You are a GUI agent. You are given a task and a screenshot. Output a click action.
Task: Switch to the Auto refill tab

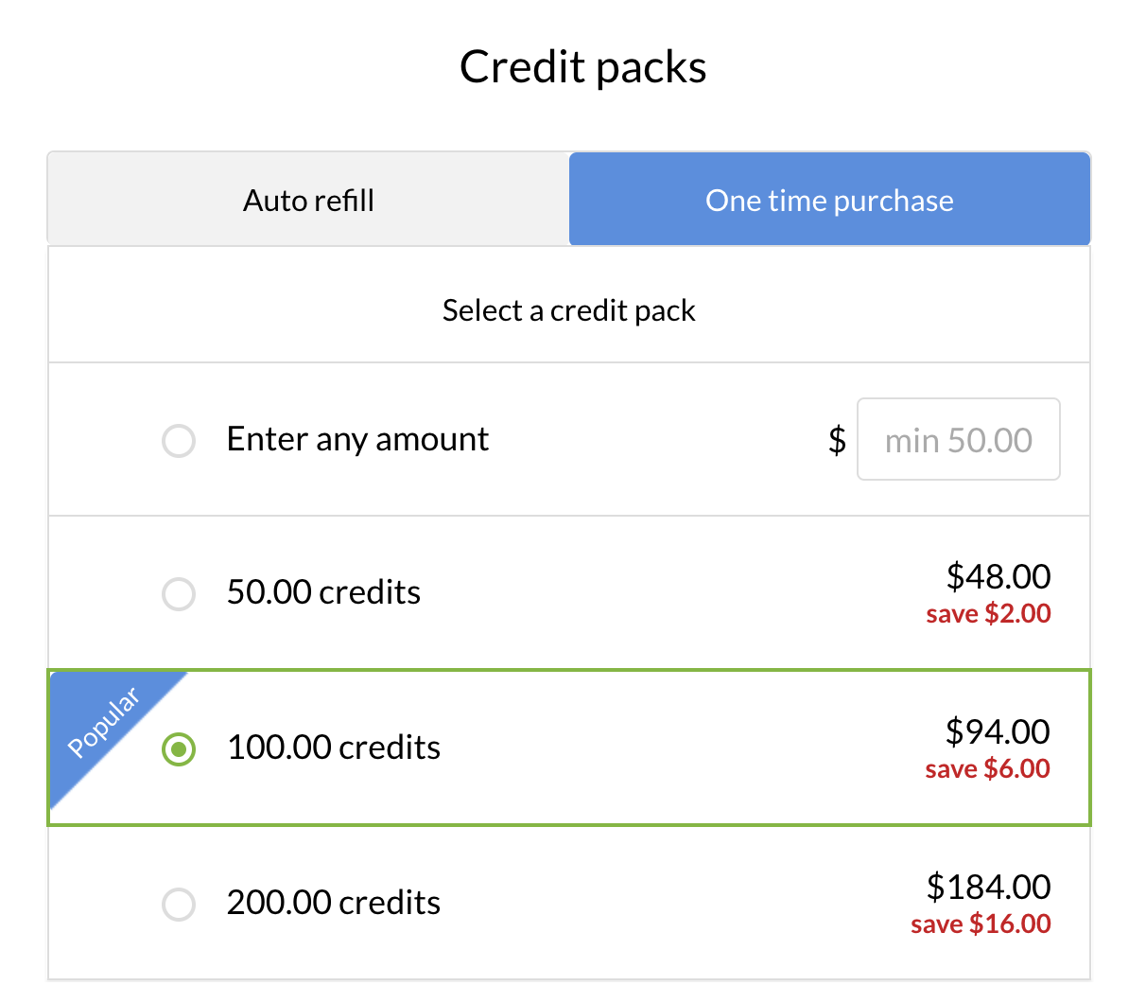[x=308, y=201]
